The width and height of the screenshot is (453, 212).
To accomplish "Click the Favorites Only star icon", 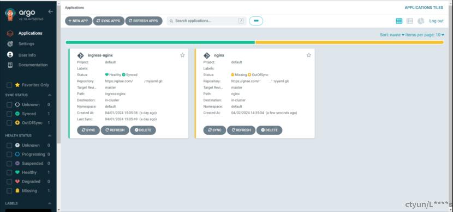I will (x=17, y=85).
